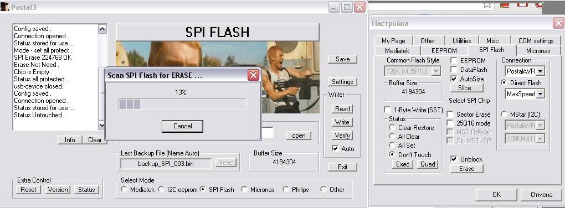
Task: Switch to the COM settings tab
Action: click(536, 41)
